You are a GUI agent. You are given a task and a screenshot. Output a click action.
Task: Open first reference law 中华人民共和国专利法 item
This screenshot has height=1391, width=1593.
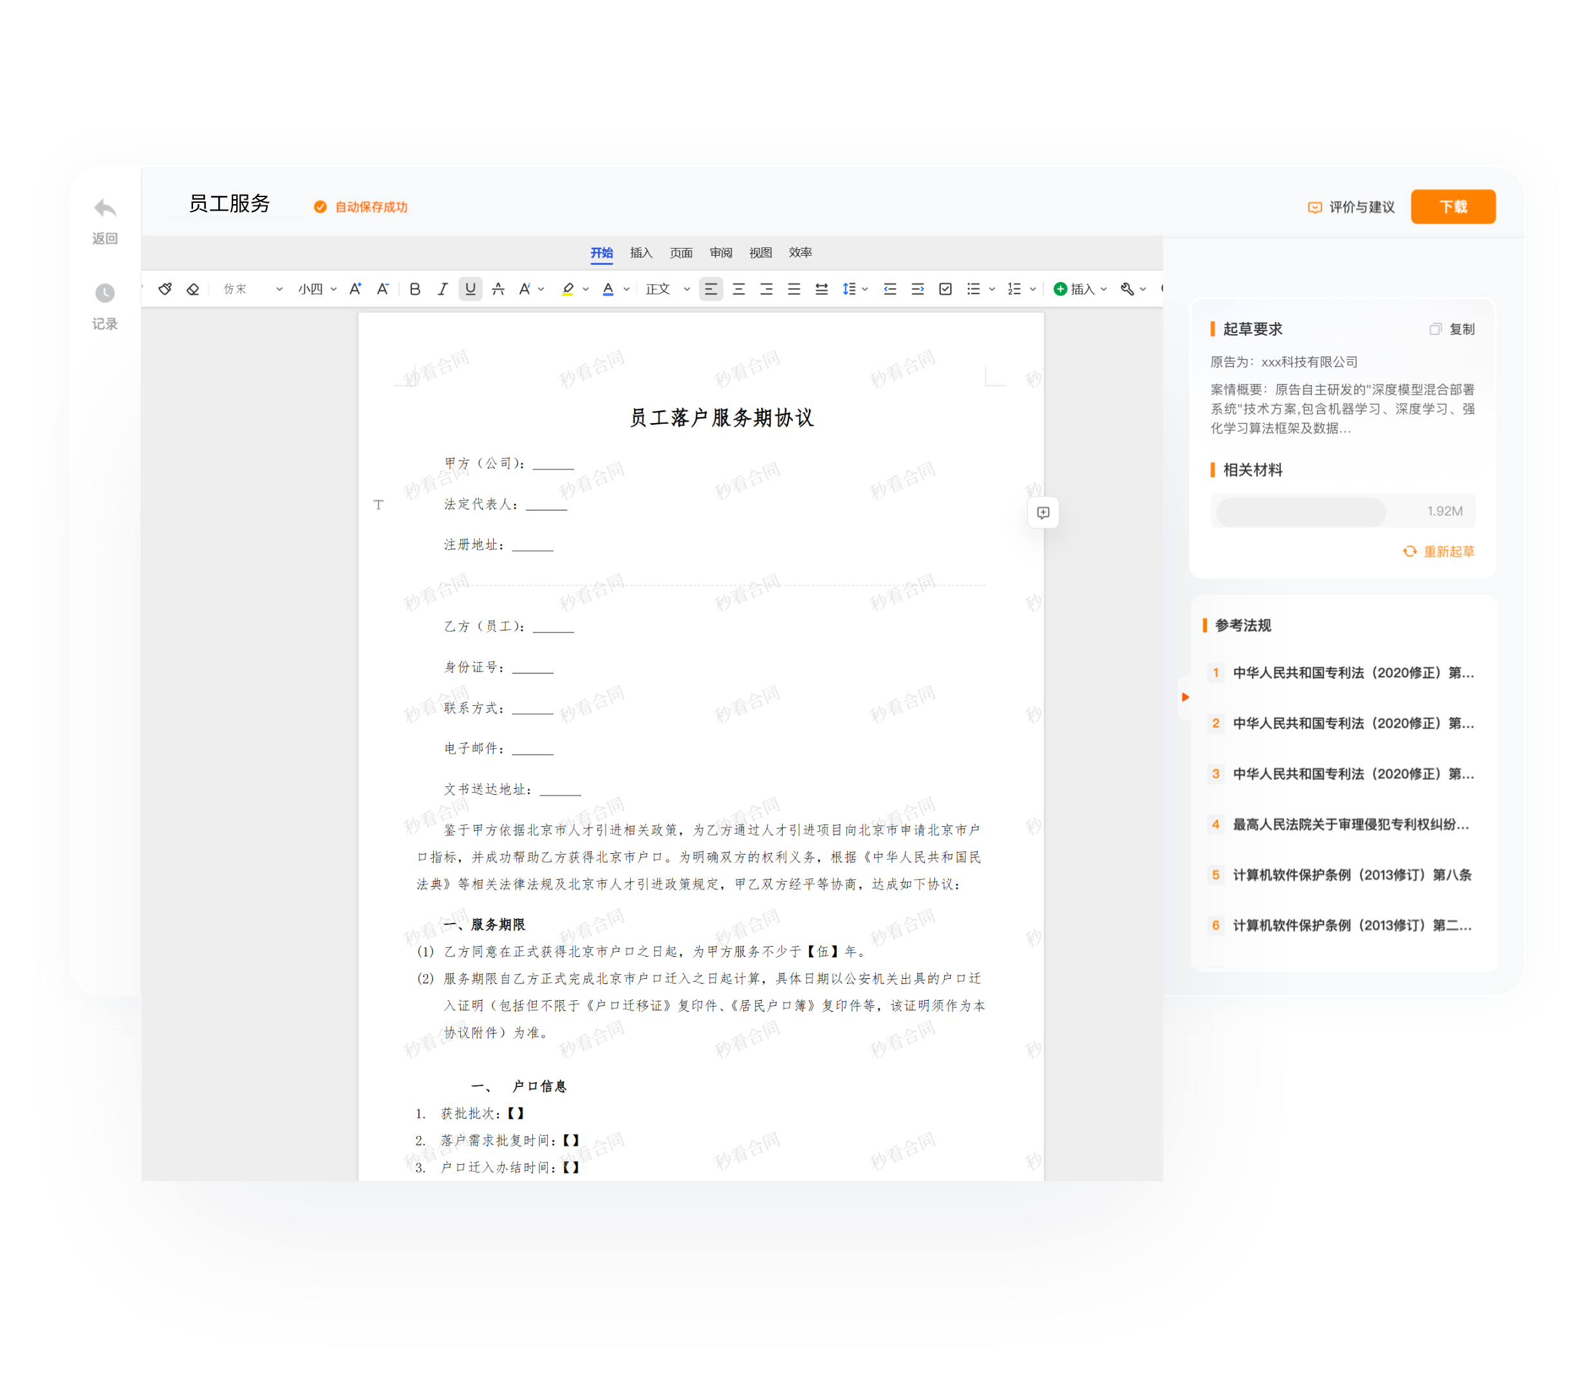(1352, 672)
